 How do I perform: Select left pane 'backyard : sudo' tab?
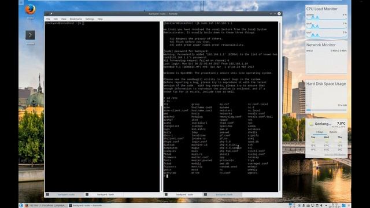pyautogui.click(x=64, y=195)
